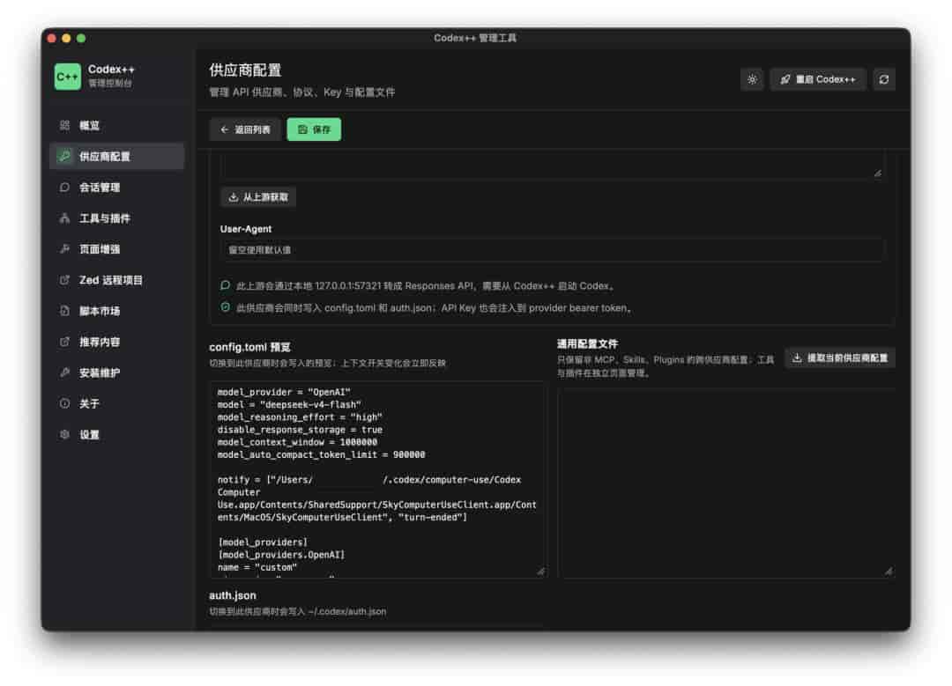Viewport: 952px width, 686px height.
Task: Toggle light/dark theme sun icon
Action: [x=752, y=79]
